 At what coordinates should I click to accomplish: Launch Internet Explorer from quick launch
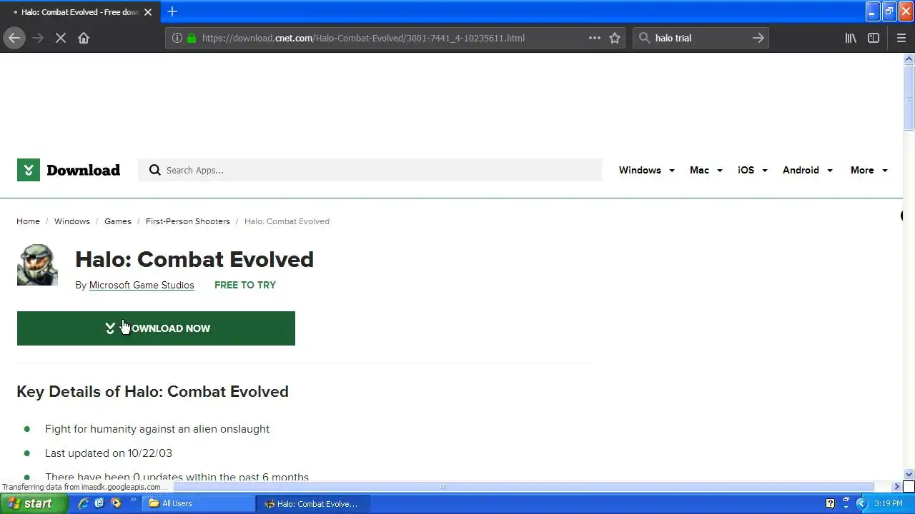point(84,503)
